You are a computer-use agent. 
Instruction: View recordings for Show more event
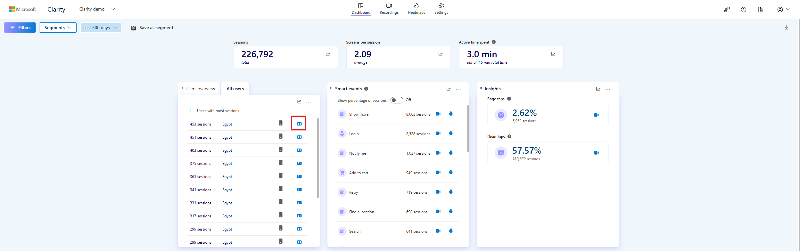coord(438,114)
